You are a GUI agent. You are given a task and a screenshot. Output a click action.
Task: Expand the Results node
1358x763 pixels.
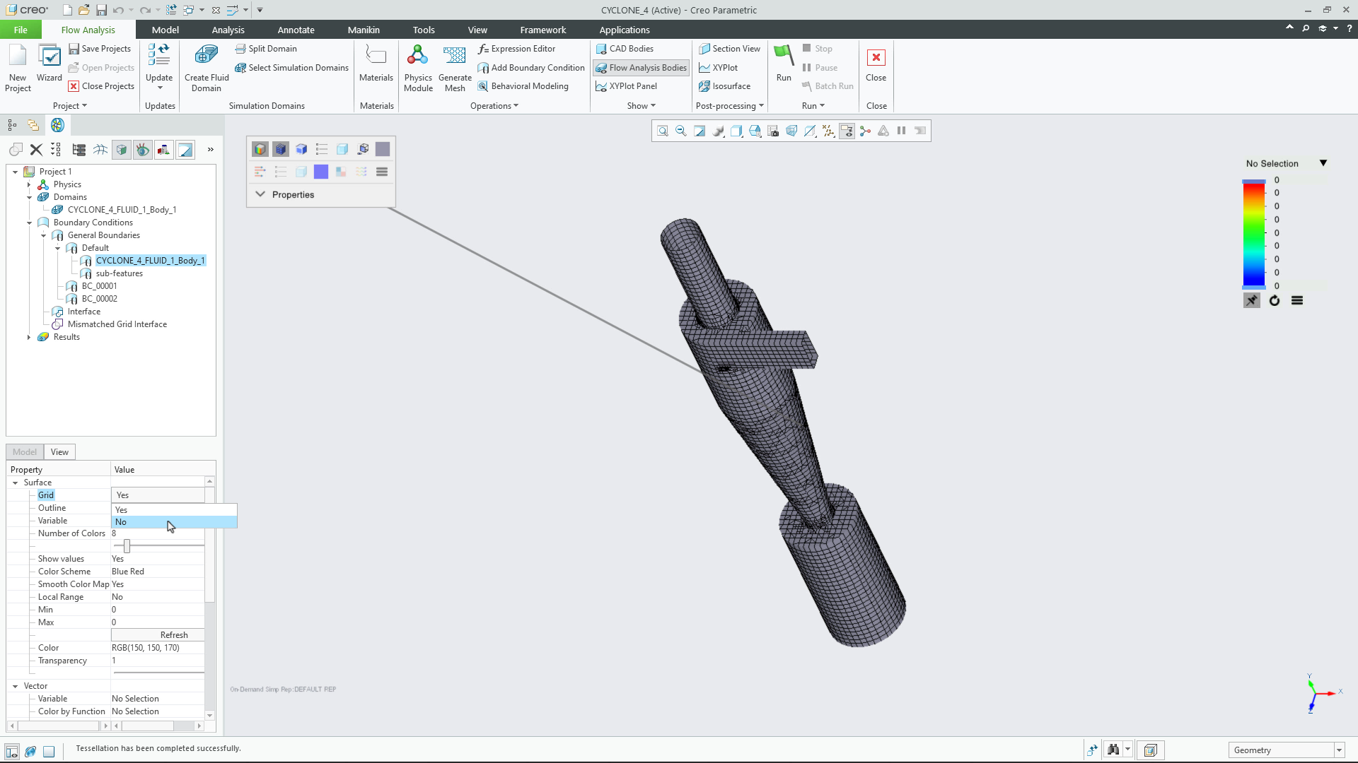[x=29, y=337]
